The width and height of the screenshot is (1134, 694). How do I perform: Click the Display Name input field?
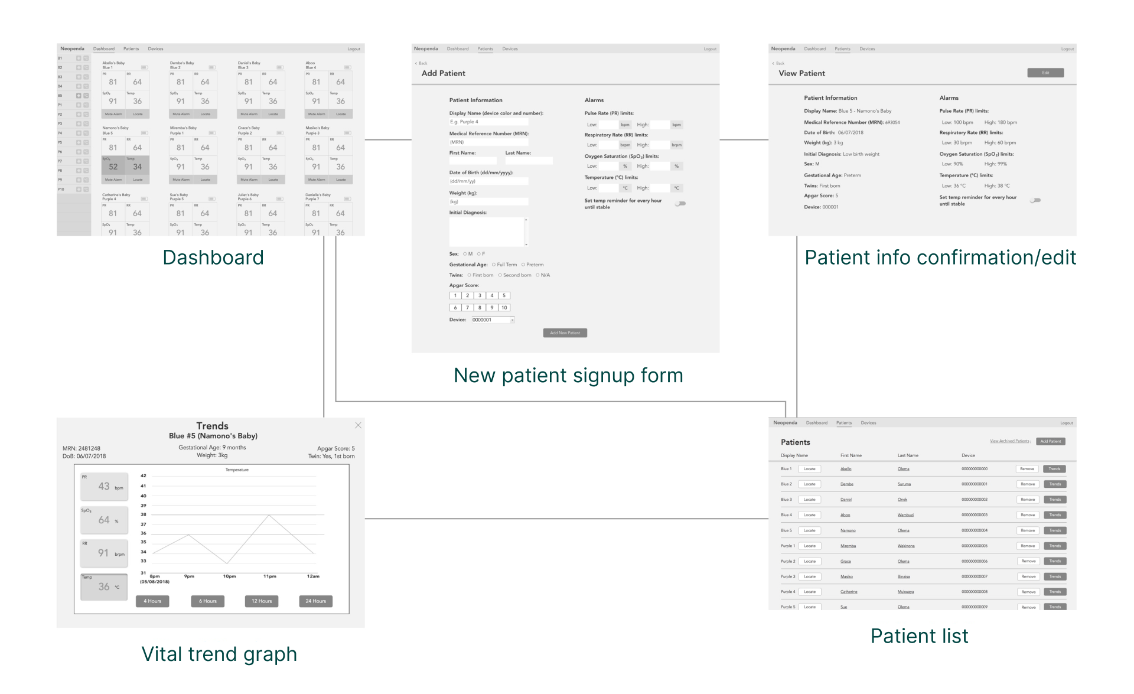488,122
